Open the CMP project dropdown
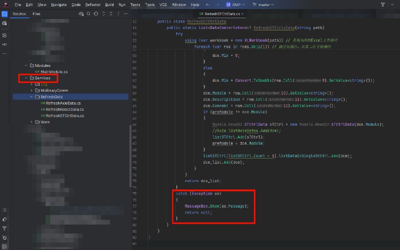The image size is (400, 250). (x=236, y=4)
